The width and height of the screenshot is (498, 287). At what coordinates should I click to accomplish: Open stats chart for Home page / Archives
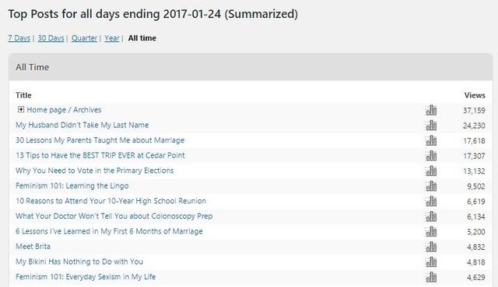click(x=431, y=110)
